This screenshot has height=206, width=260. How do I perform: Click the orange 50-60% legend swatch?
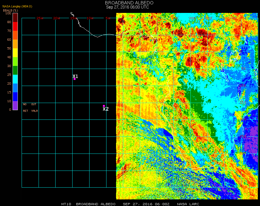click(x=15, y=44)
